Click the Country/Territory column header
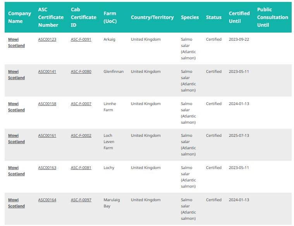 [152, 17]
